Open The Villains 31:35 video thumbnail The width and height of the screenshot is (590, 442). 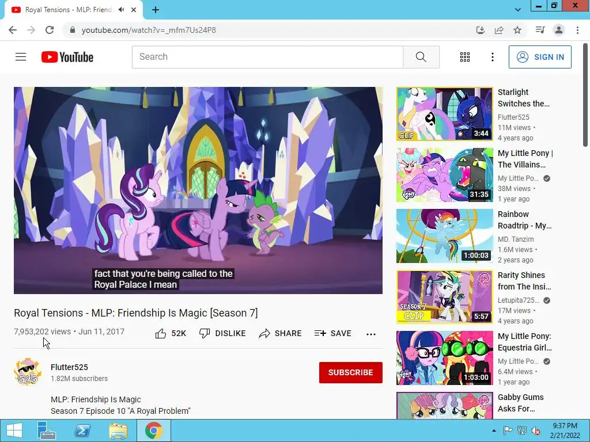point(444,175)
